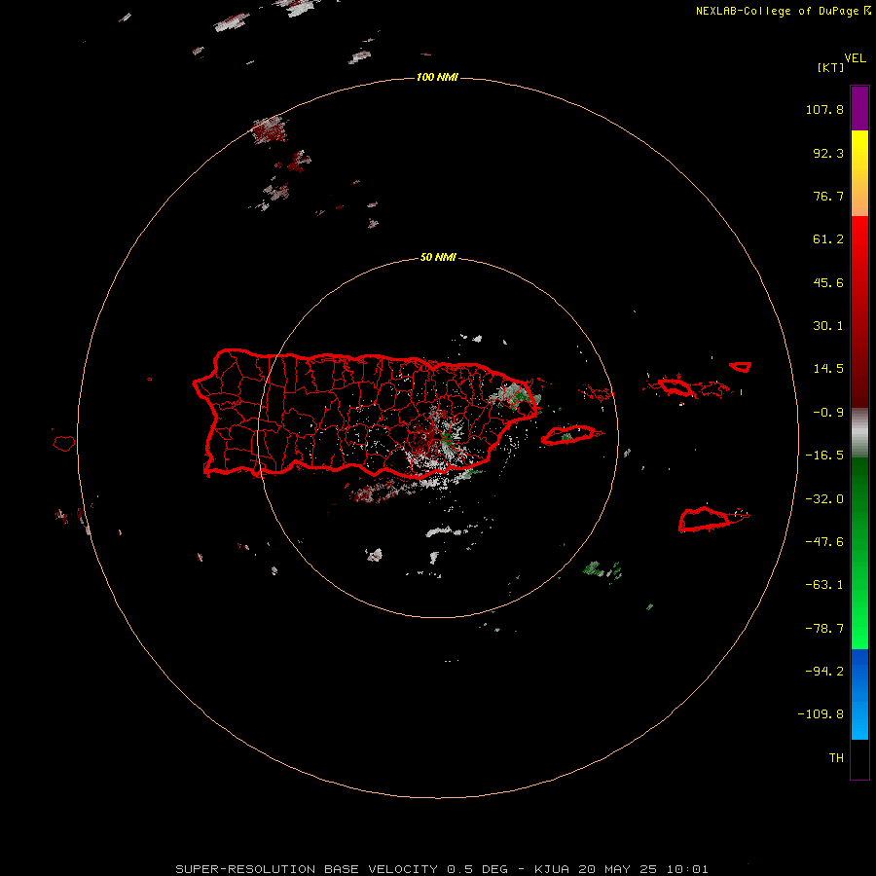Screen dimensions: 876x876
Task: Click the -63.1 legend value
Action: point(824,585)
